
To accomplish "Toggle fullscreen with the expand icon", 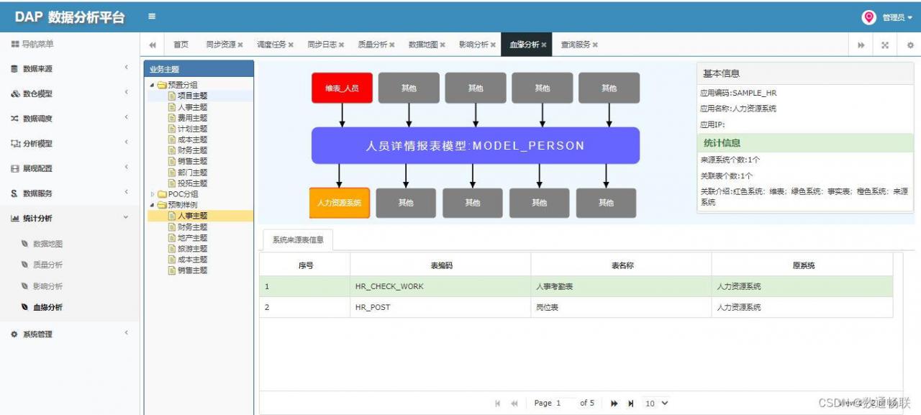I will [x=885, y=45].
